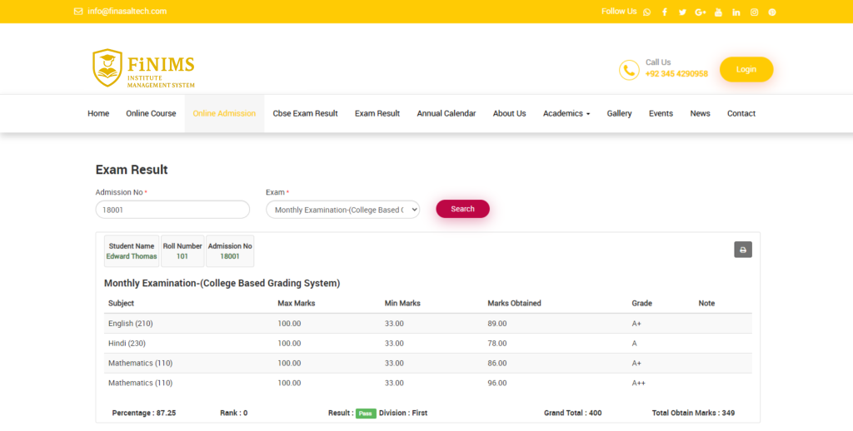Open Cbse Exam Result page

(305, 114)
